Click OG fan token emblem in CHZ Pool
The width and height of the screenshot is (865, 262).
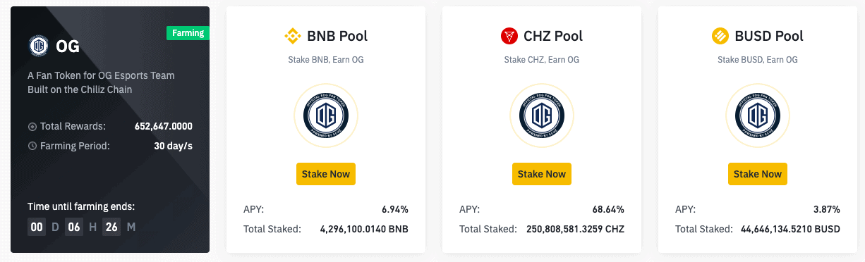click(x=542, y=116)
